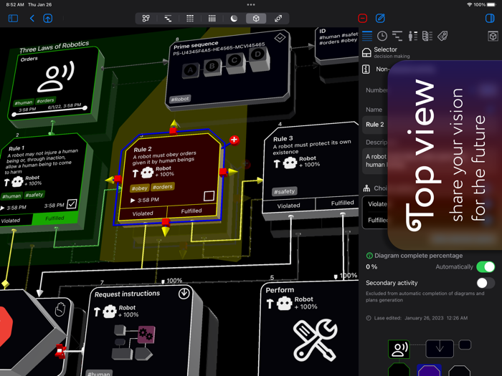502x376 pixels.
Task: Tap the blue share upload icon
Action: (x=48, y=18)
